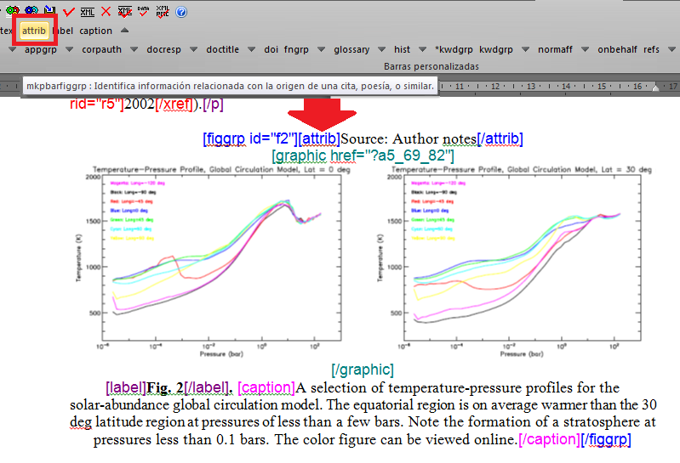Click the red X delete icon

106,11
